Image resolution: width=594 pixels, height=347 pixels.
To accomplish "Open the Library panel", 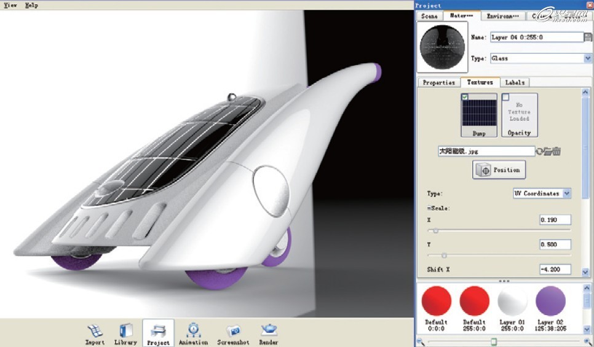I will (125, 333).
